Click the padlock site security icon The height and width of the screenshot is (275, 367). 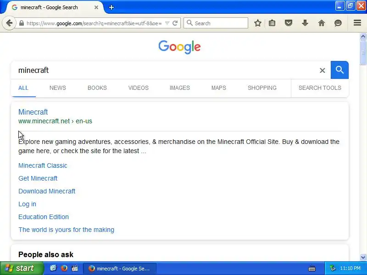21,23
